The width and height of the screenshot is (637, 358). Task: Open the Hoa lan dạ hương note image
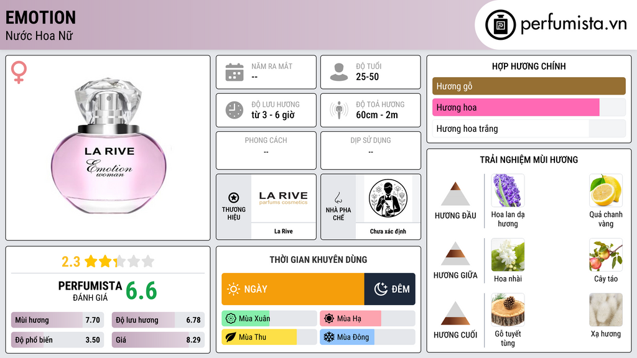point(508,191)
